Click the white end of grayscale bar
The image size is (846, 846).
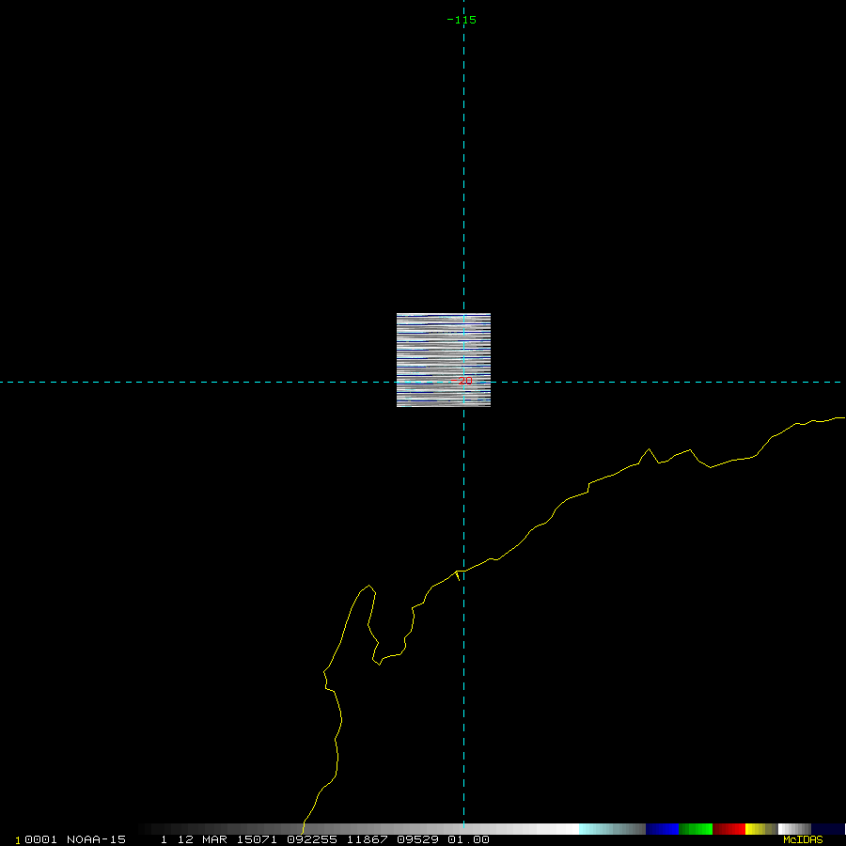pyautogui.click(x=564, y=829)
